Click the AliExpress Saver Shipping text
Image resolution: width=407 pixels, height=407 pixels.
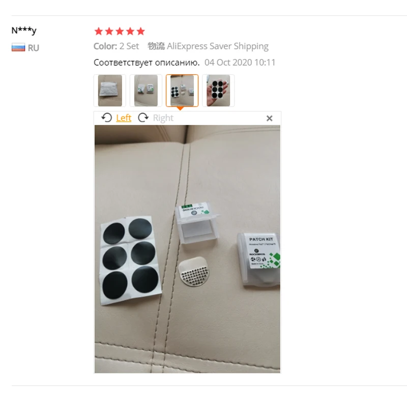click(218, 46)
